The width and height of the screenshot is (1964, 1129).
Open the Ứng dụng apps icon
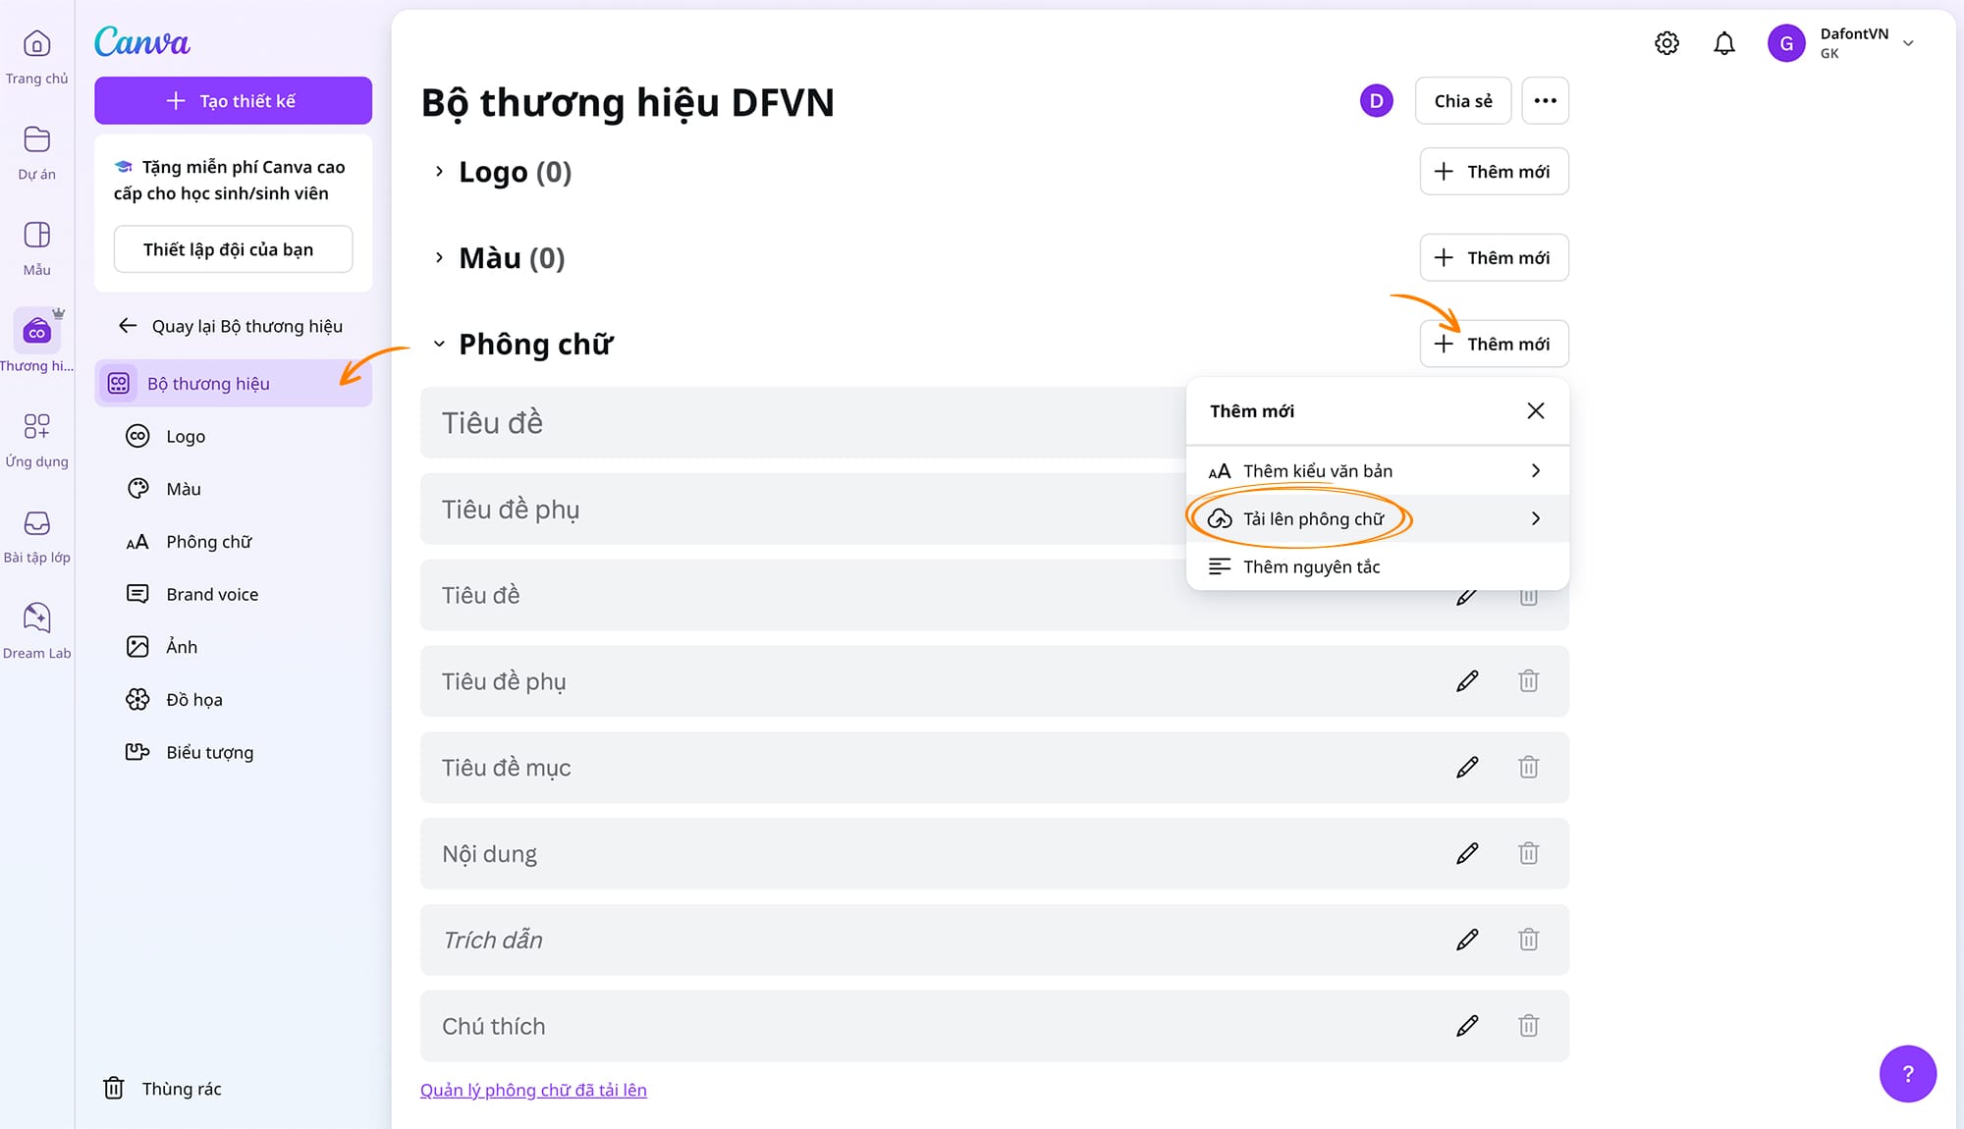click(36, 426)
